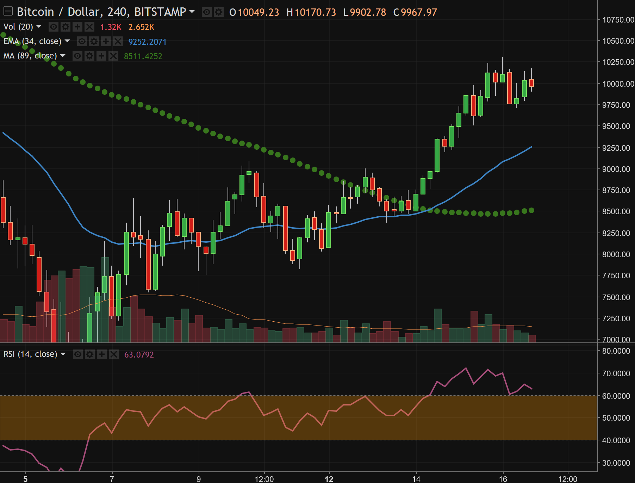Click the open price O 10049.23

click(254, 12)
